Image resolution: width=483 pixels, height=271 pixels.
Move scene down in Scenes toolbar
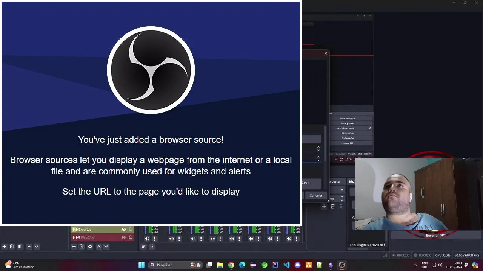pyautogui.click(x=36, y=247)
